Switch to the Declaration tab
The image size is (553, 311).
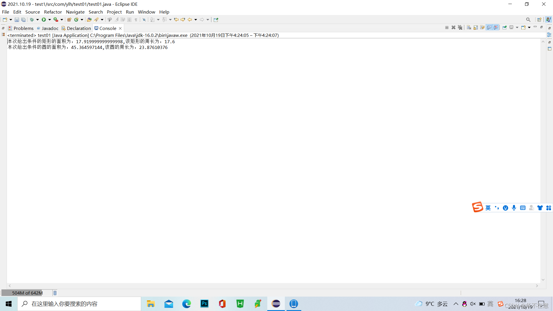(x=76, y=28)
